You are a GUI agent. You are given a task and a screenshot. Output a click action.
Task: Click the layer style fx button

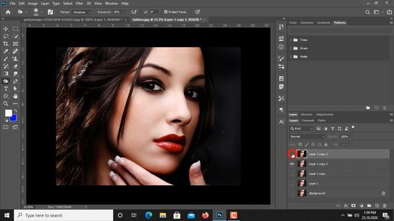[x=346, y=206]
